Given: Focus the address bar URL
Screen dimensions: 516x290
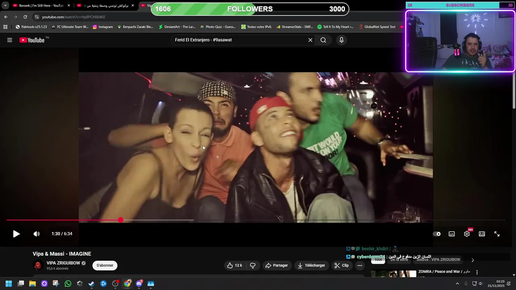Looking at the screenshot, I should point(74,17).
